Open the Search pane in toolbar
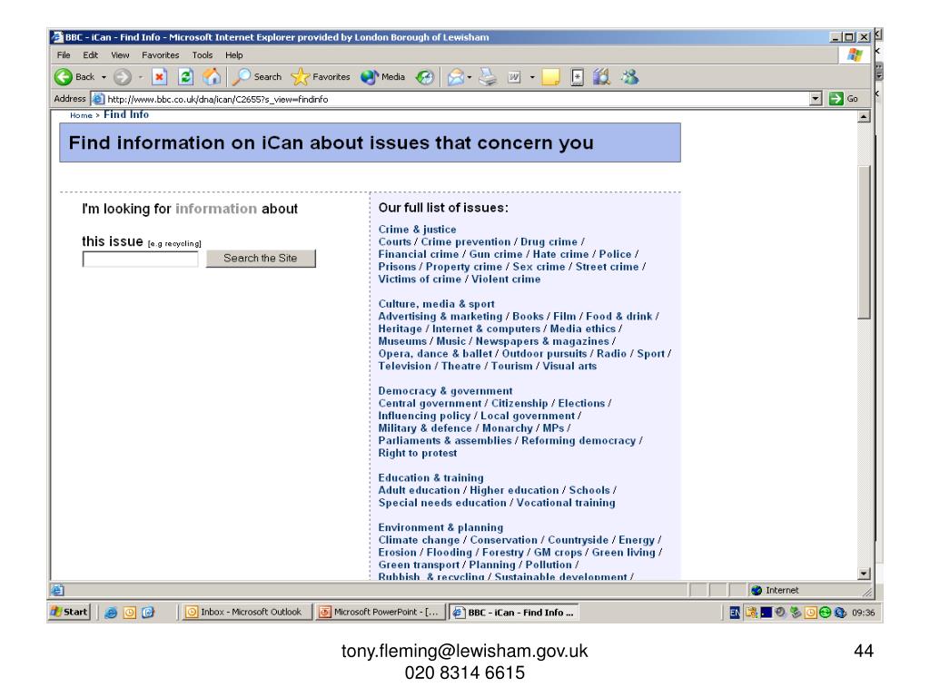Screen dimensions: 930x697 coord(257,76)
